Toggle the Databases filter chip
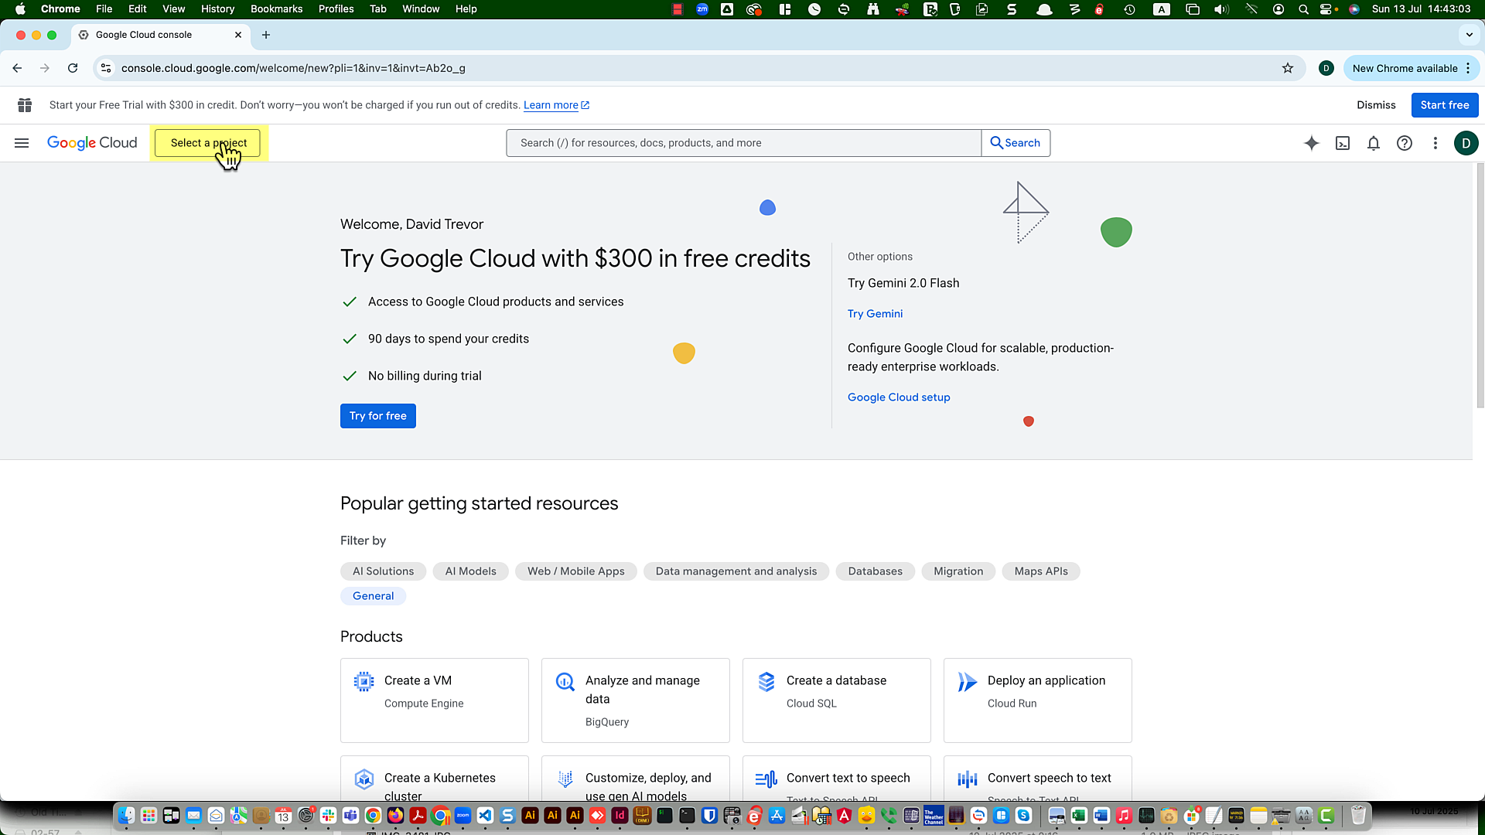 [x=875, y=571]
